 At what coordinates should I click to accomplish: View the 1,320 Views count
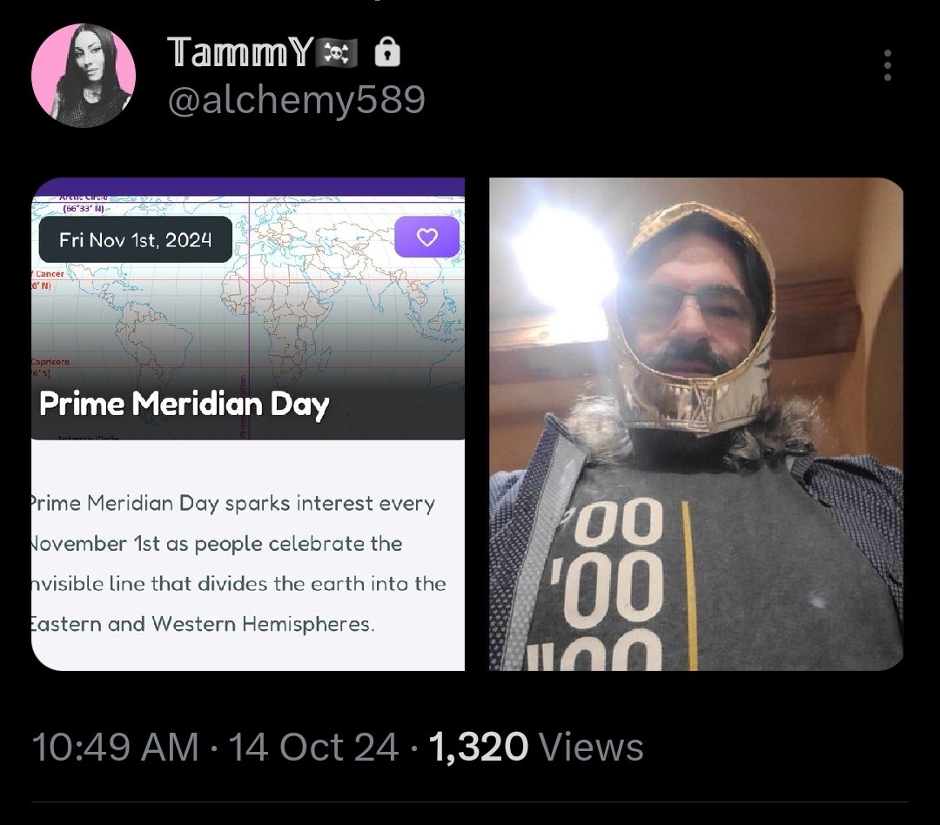[536, 747]
